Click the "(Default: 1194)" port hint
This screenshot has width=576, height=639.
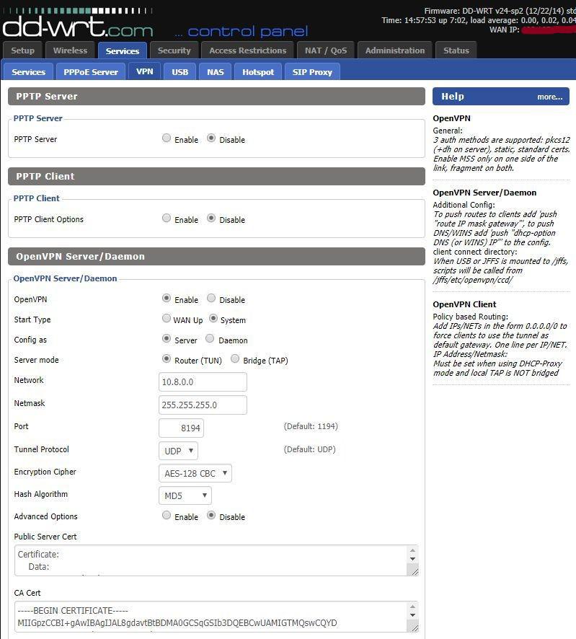(311, 426)
